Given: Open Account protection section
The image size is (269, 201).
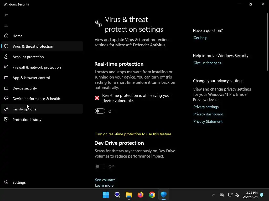Looking at the screenshot, I should 42,57.
